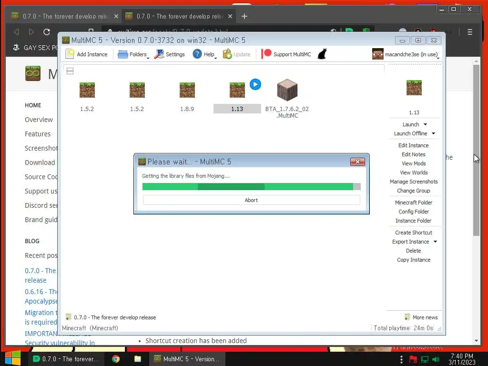
Task: Click the volume tray icon
Action: click(x=436, y=359)
